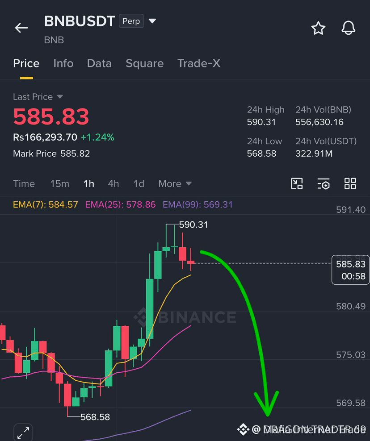The height and width of the screenshot is (441, 370).
Task: Expand the Last Price dropdown
Action: click(60, 97)
